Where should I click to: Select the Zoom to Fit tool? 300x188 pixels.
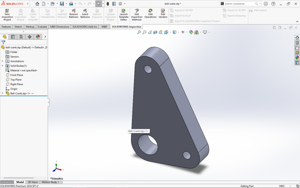coord(138,32)
